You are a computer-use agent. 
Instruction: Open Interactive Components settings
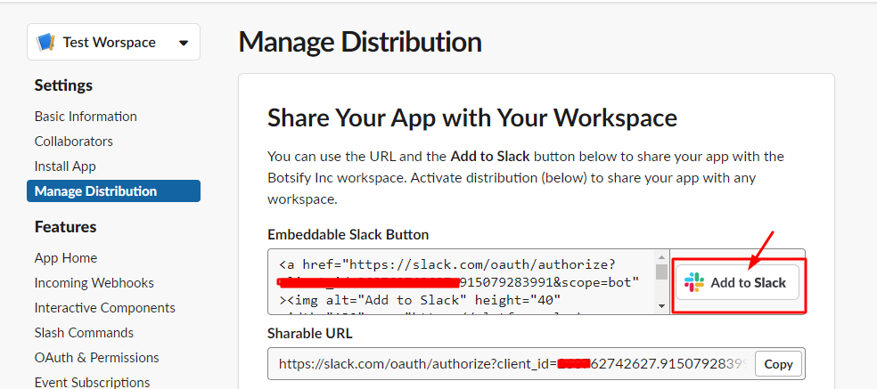pyautogui.click(x=104, y=308)
